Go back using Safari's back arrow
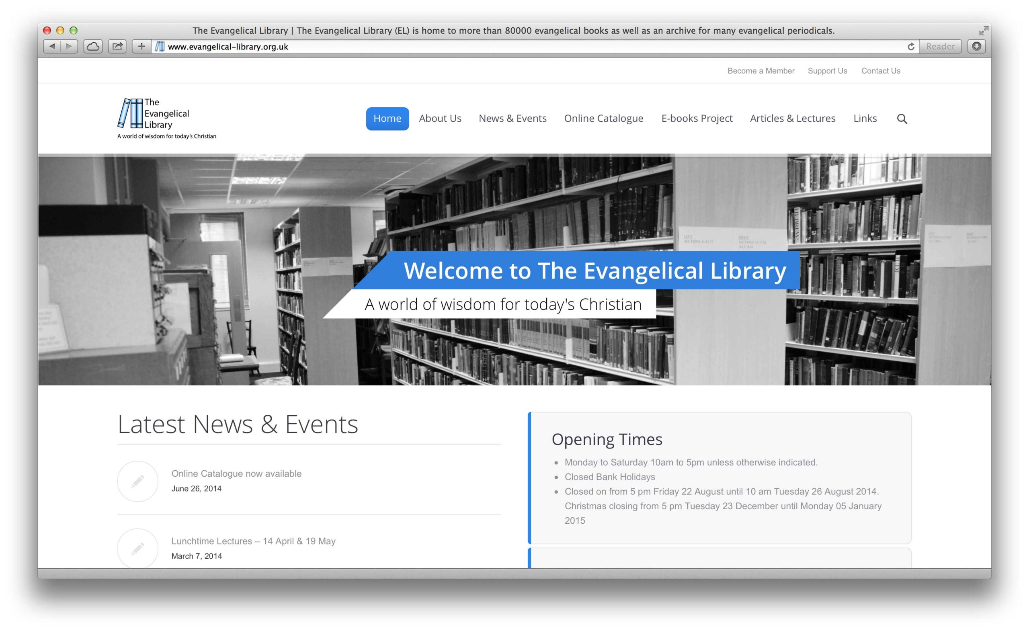The width and height of the screenshot is (1029, 631). 52,46
